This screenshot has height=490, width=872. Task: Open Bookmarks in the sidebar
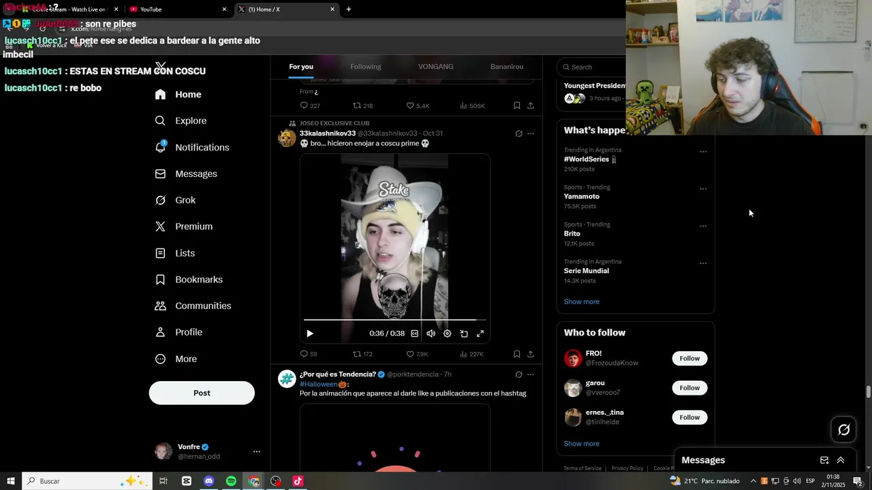click(x=189, y=280)
